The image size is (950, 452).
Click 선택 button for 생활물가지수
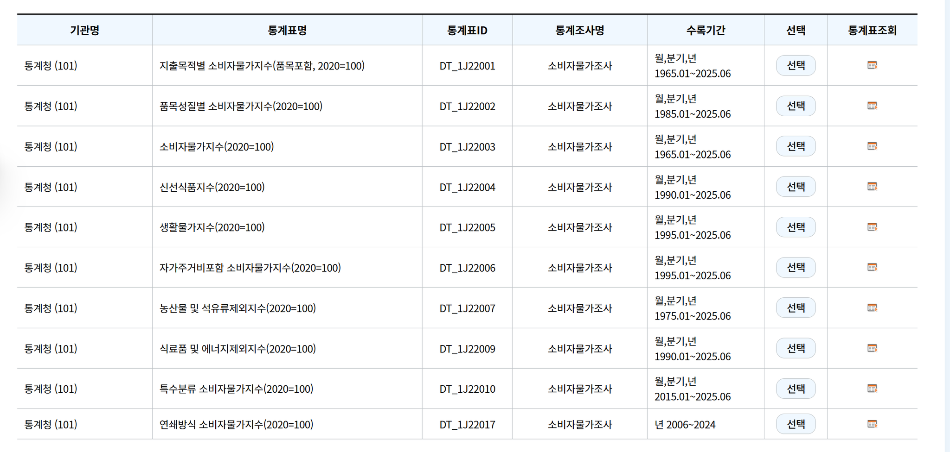(796, 227)
